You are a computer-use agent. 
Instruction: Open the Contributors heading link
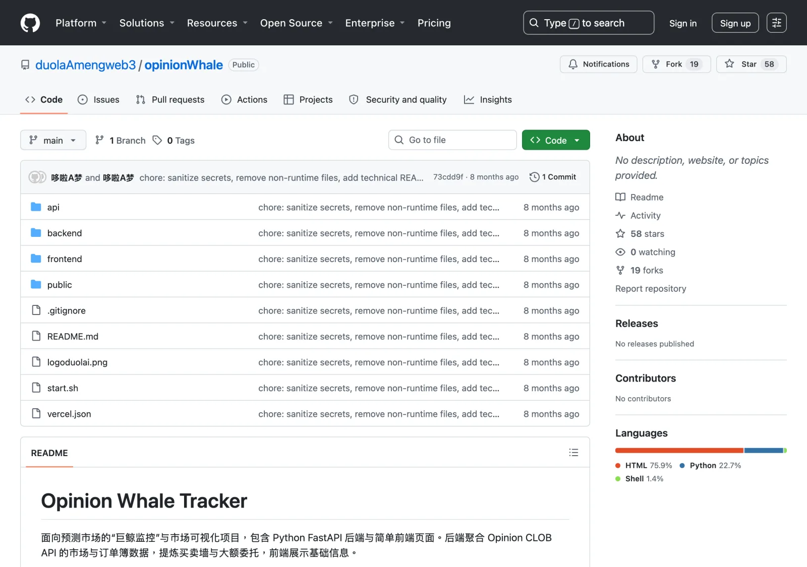(646, 378)
